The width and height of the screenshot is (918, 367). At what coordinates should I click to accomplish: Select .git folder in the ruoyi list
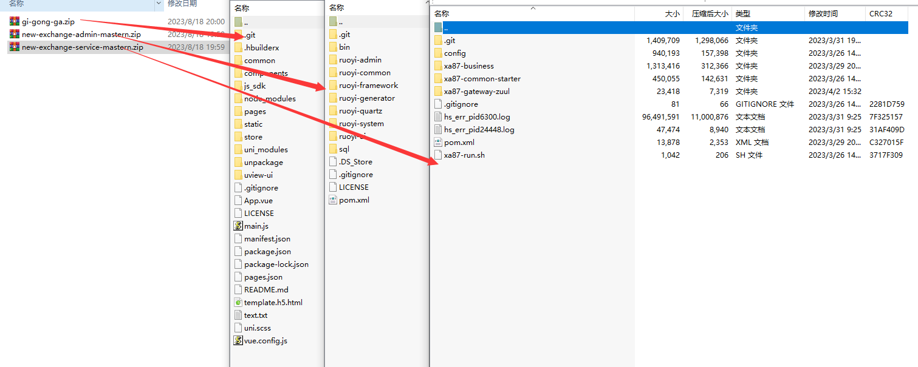coord(344,34)
